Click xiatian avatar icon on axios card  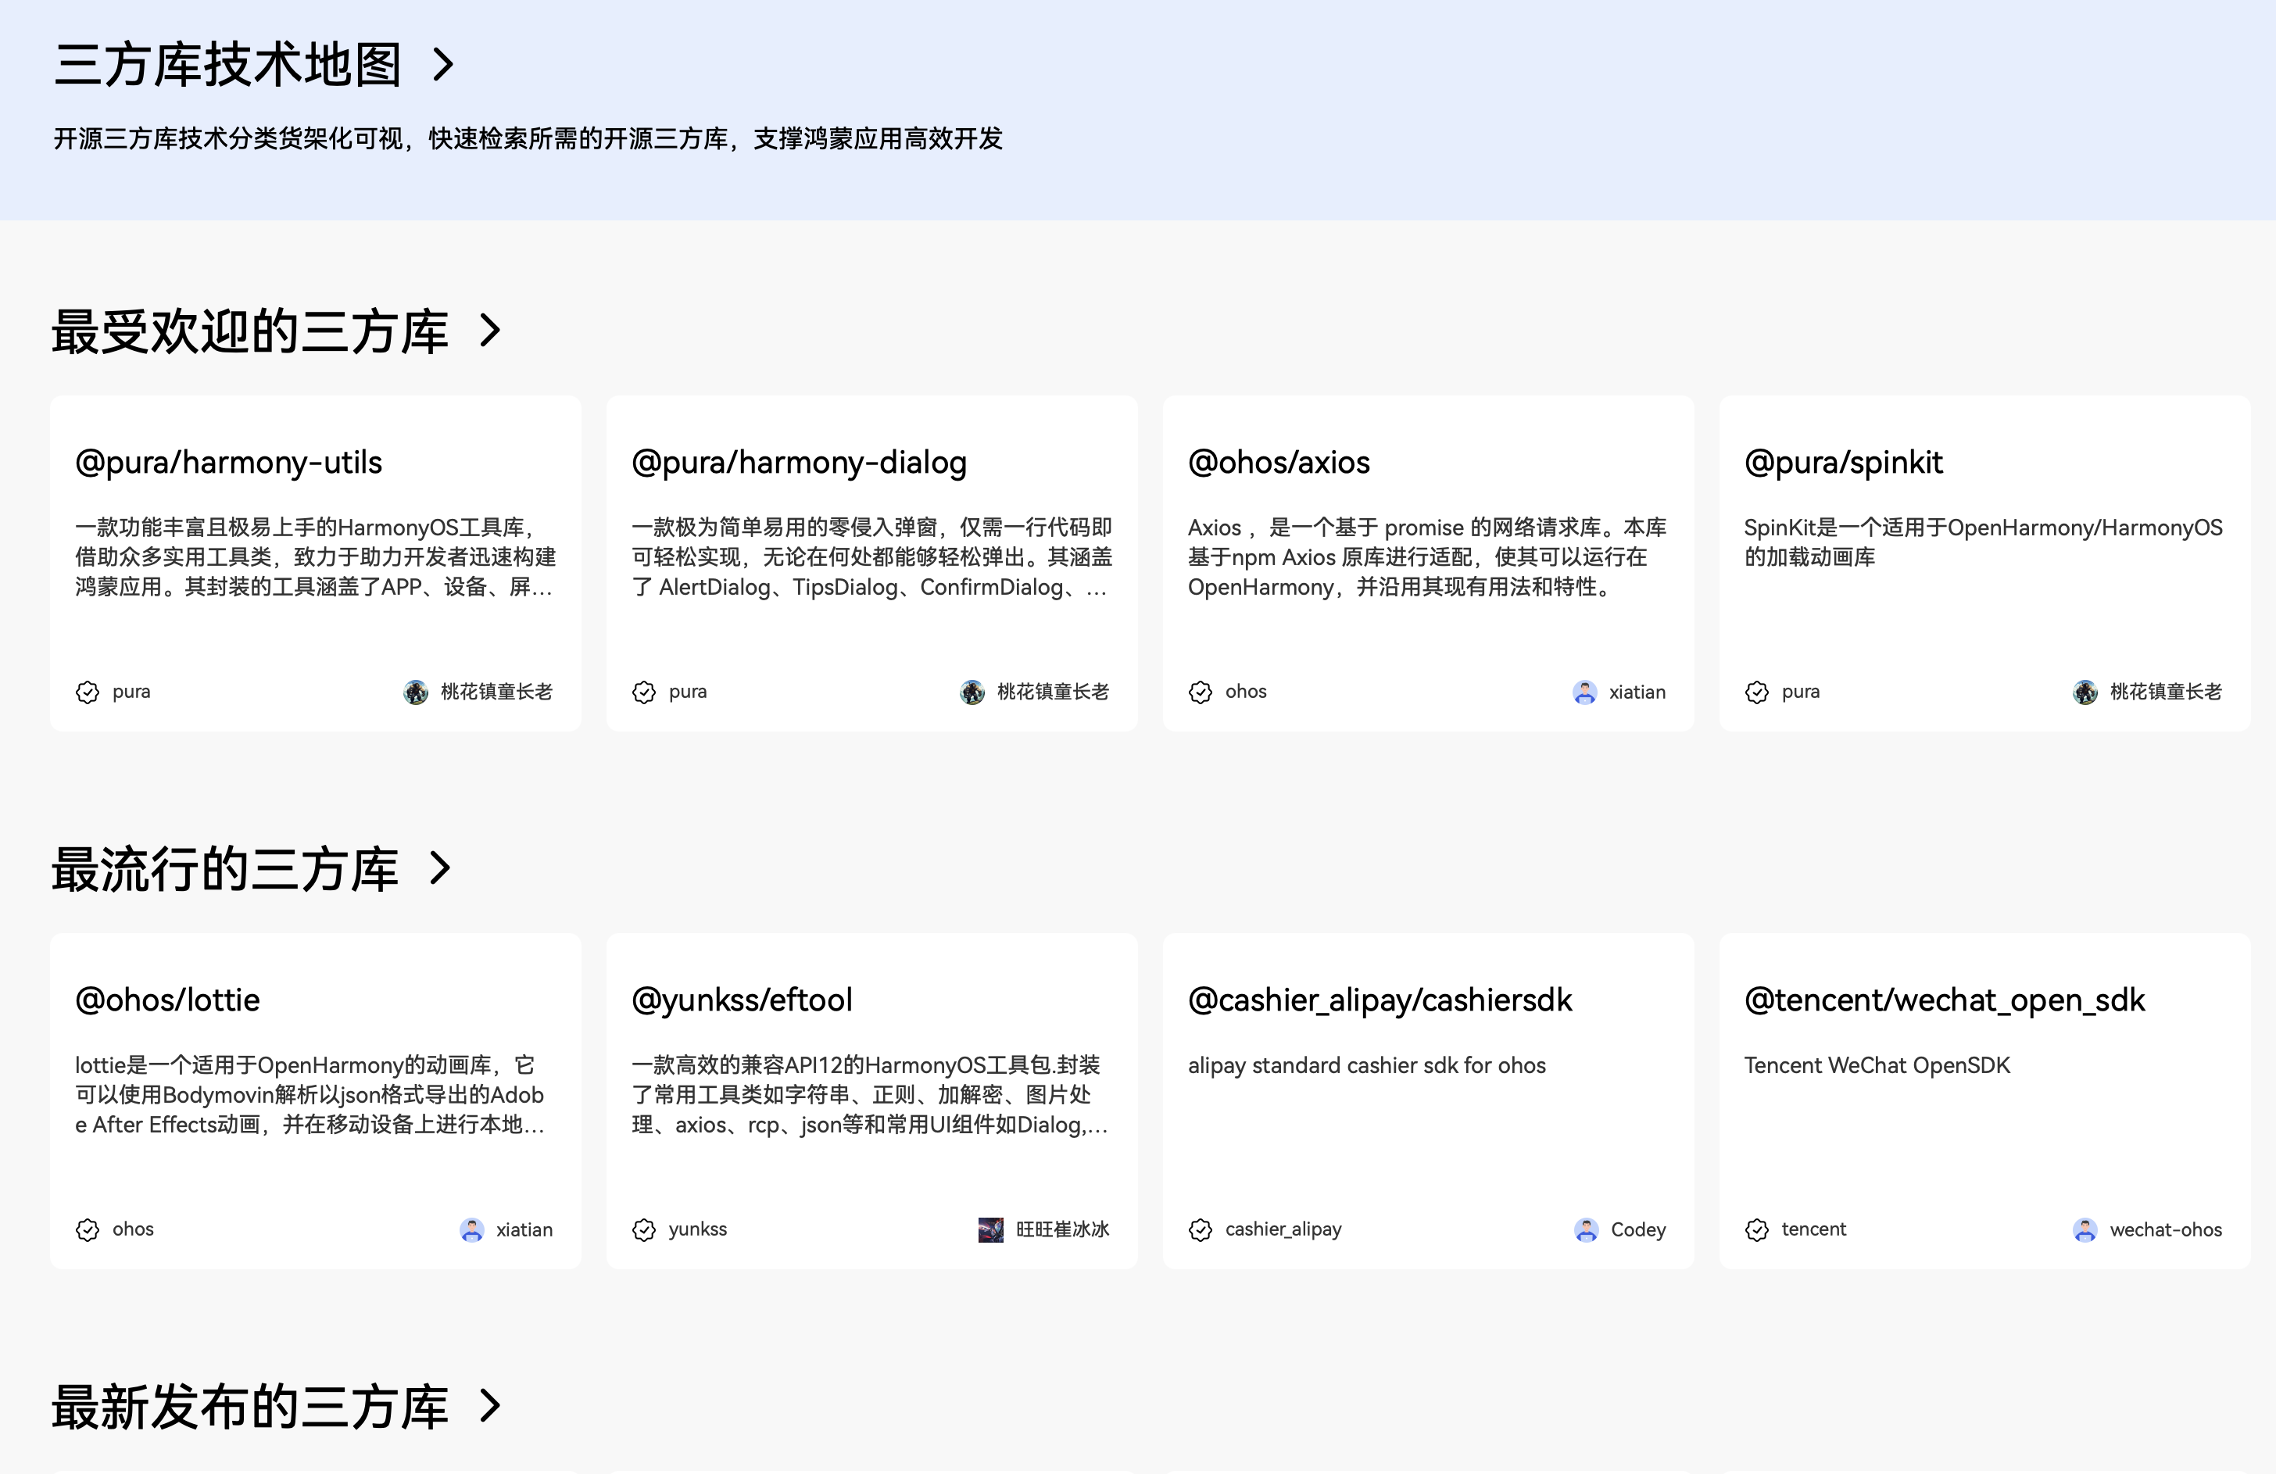point(1584,692)
